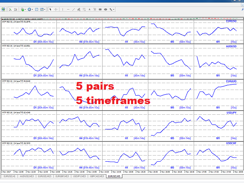Select the EURUSD,M5 chart tab
Image resolution: width=244 pixels, height=183 pixels.
pos(114,176)
